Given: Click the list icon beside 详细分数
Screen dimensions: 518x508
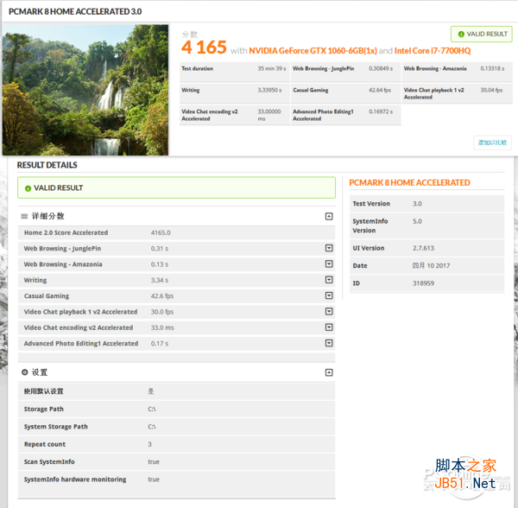Looking at the screenshot, I should point(24,217).
